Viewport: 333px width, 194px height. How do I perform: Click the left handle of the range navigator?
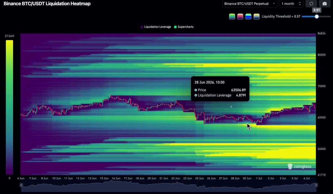[21, 185]
